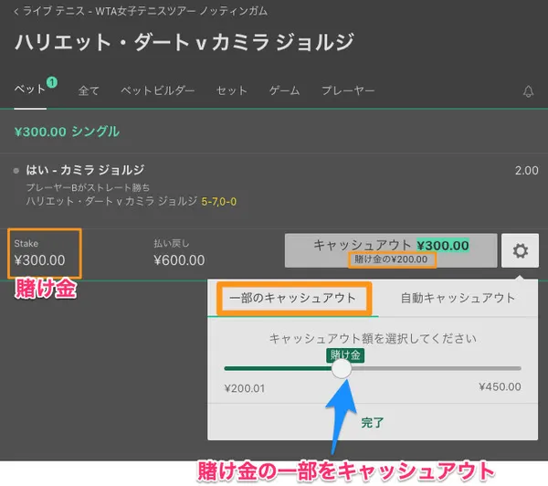
Task: Open the cash out settings gear
Action: click(520, 251)
